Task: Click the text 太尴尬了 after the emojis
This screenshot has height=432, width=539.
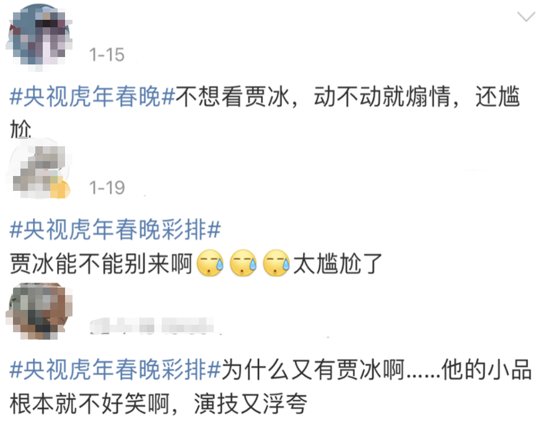Action: point(338,264)
